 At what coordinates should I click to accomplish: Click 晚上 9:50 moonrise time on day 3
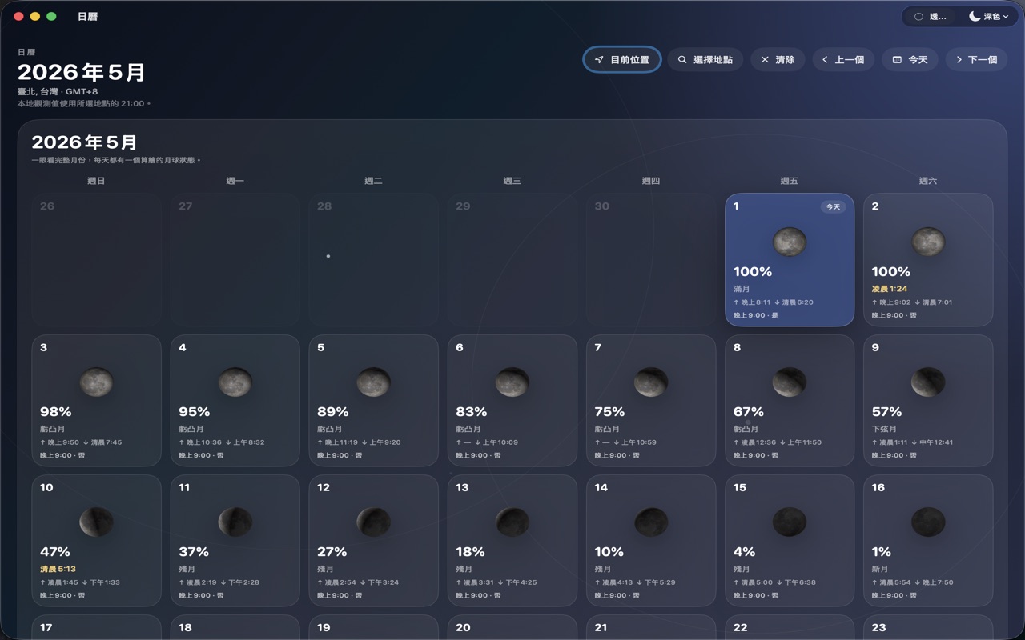[63, 442]
